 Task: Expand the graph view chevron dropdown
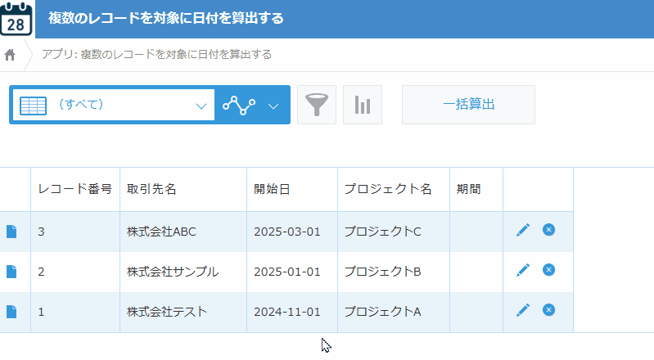tap(273, 106)
